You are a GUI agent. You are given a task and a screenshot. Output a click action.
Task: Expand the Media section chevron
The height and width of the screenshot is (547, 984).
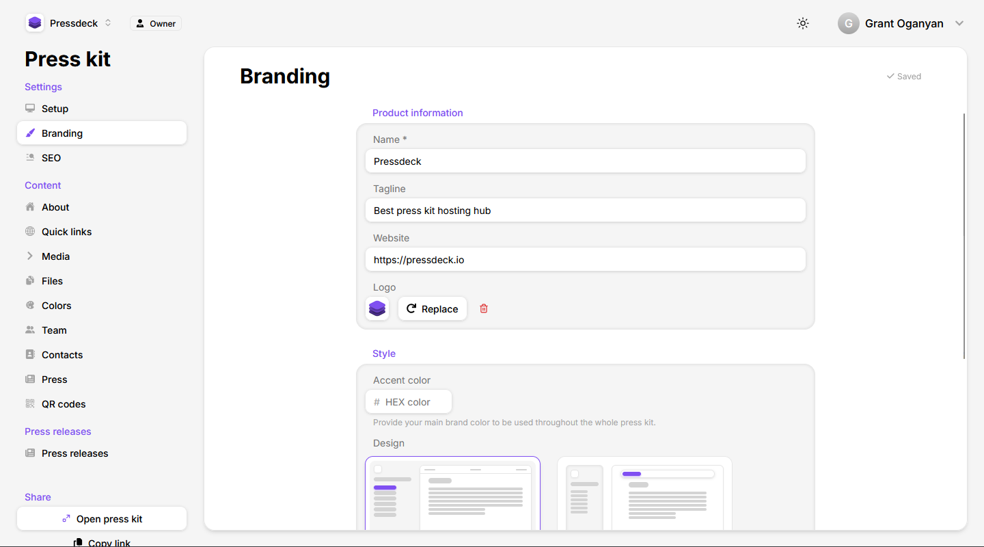click(30, 256)
